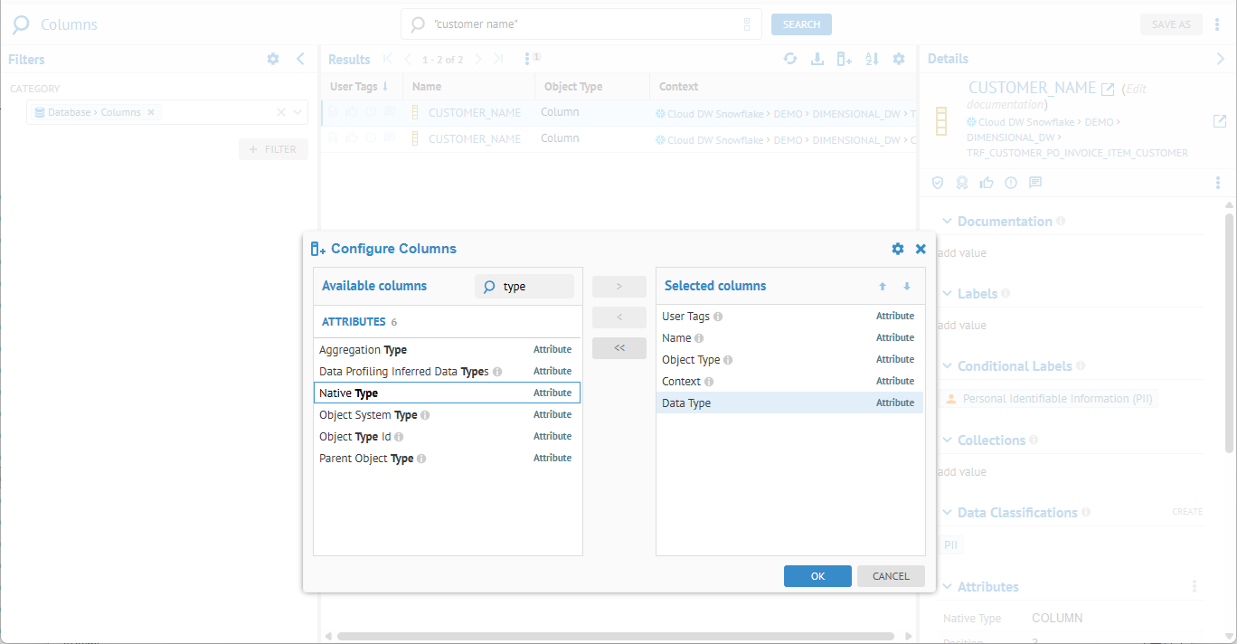Screen dimensions: 1237x644
Task: Click the refresh results icon
Action: point(790,59)
